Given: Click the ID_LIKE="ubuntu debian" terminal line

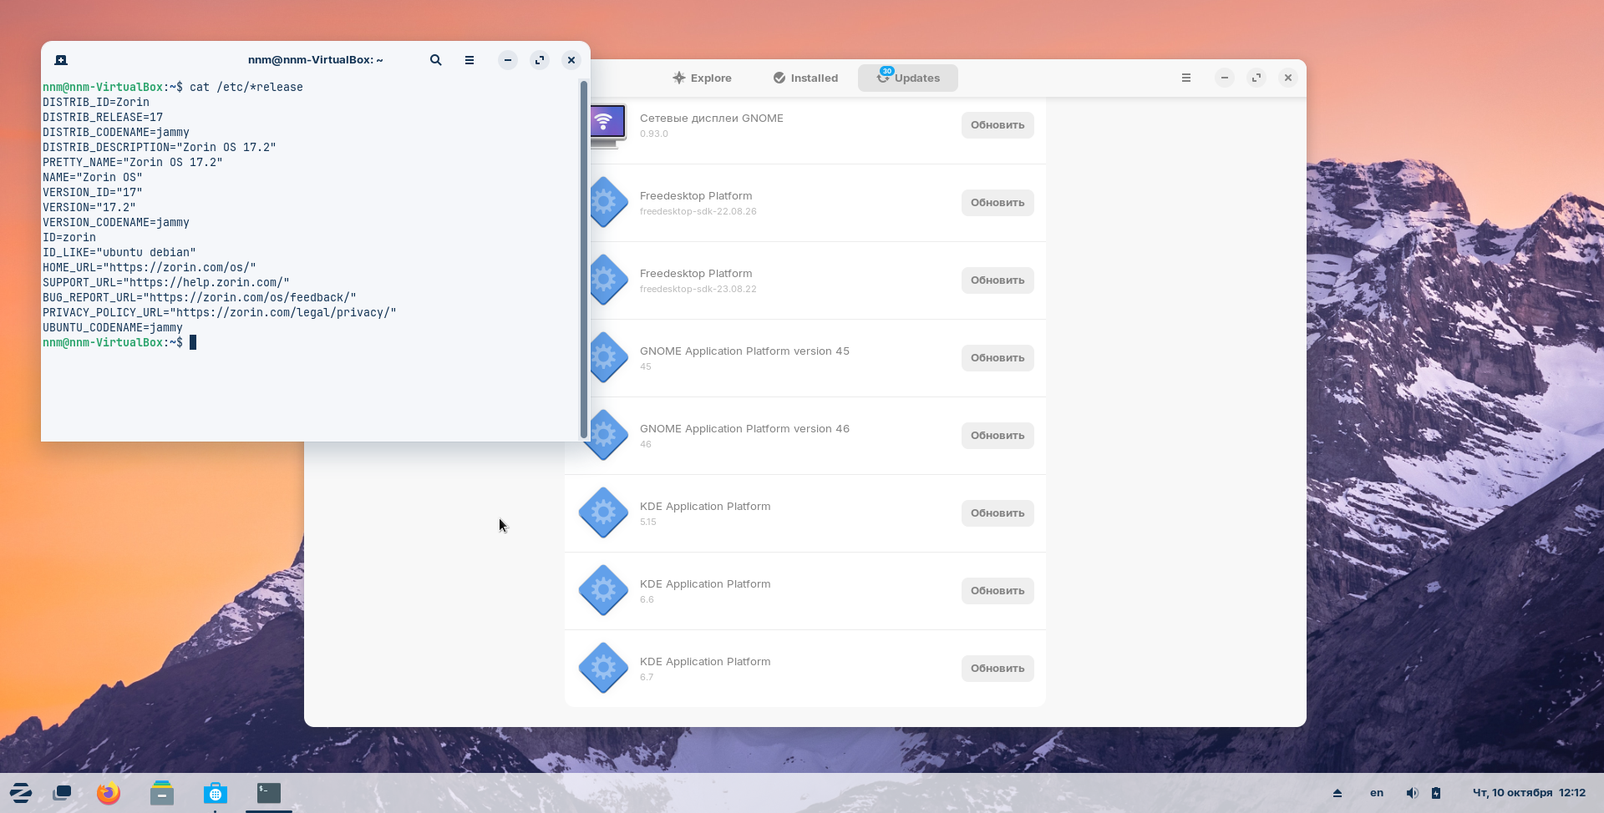Looking at the screenshot, I should (119, 252).
